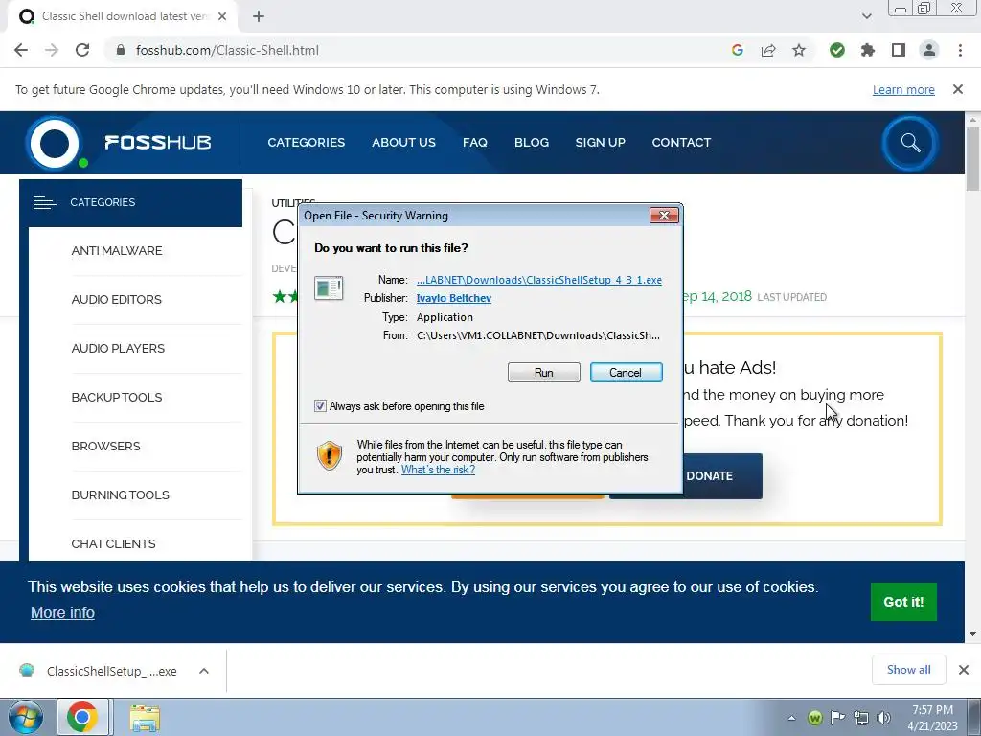Click the volume speaker tray icon
Screen dimensions: 981x736
[883, 717]
